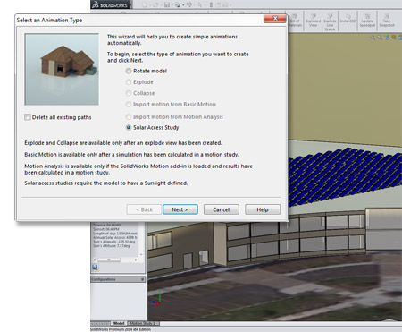Click the Next button in wizard

tap(180, 209)
